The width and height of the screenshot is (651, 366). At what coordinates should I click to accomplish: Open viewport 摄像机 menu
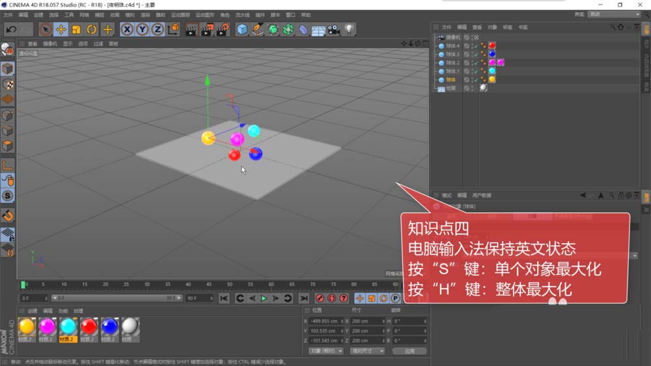[50, 44]
